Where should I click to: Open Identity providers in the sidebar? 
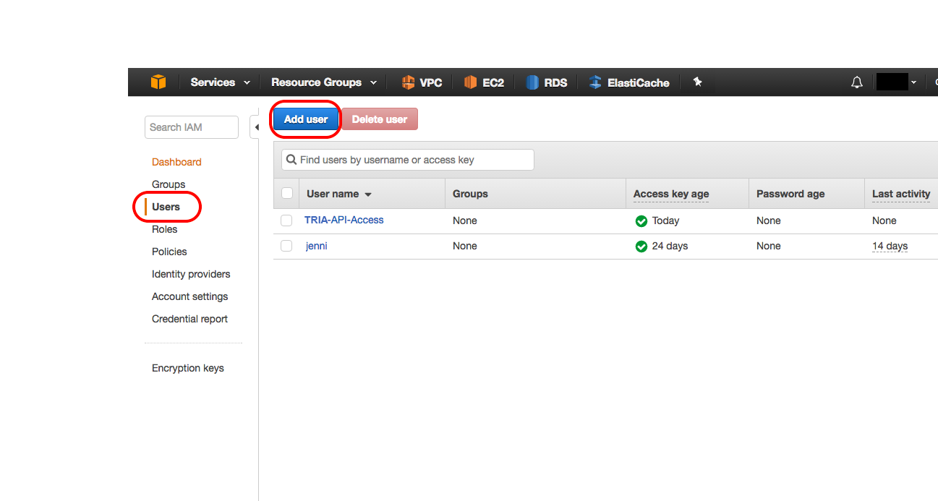tap(191, 274)
